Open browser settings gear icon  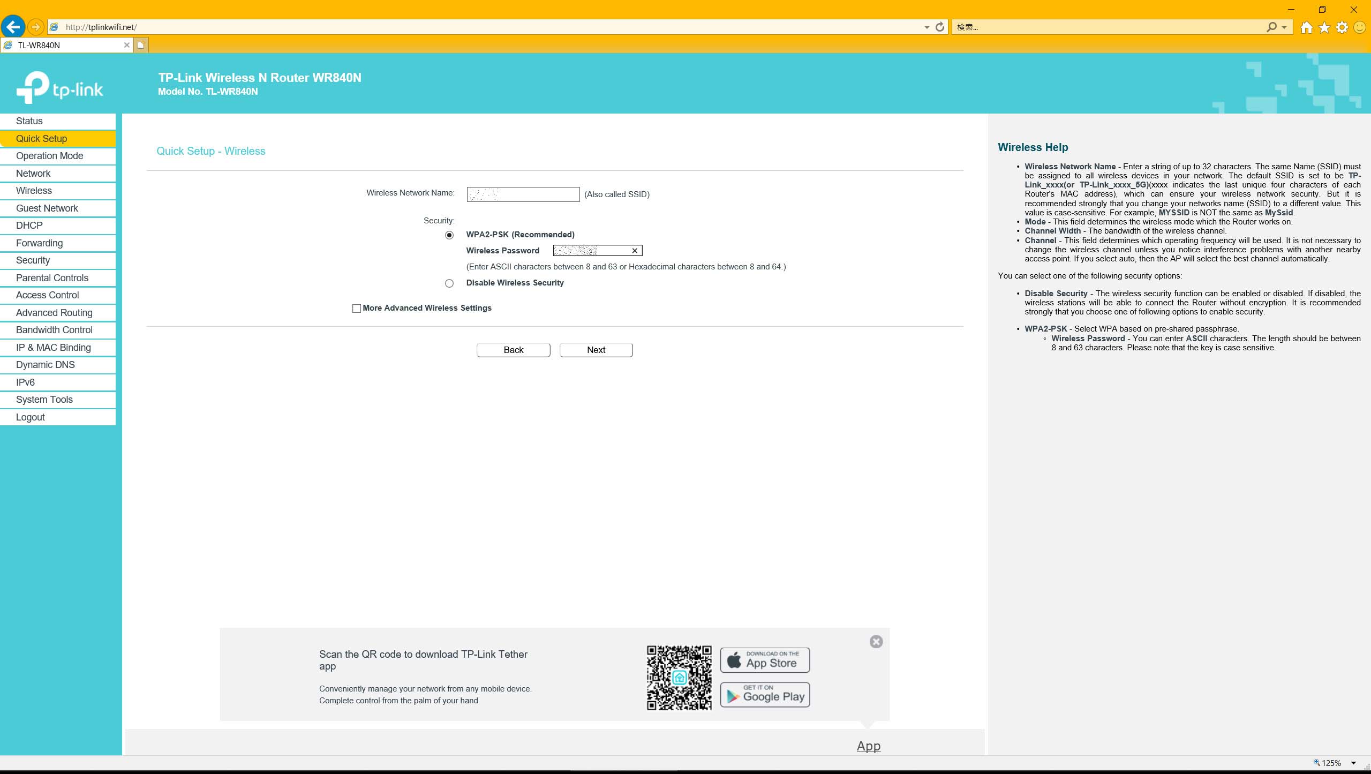[x=1342, y=27]
